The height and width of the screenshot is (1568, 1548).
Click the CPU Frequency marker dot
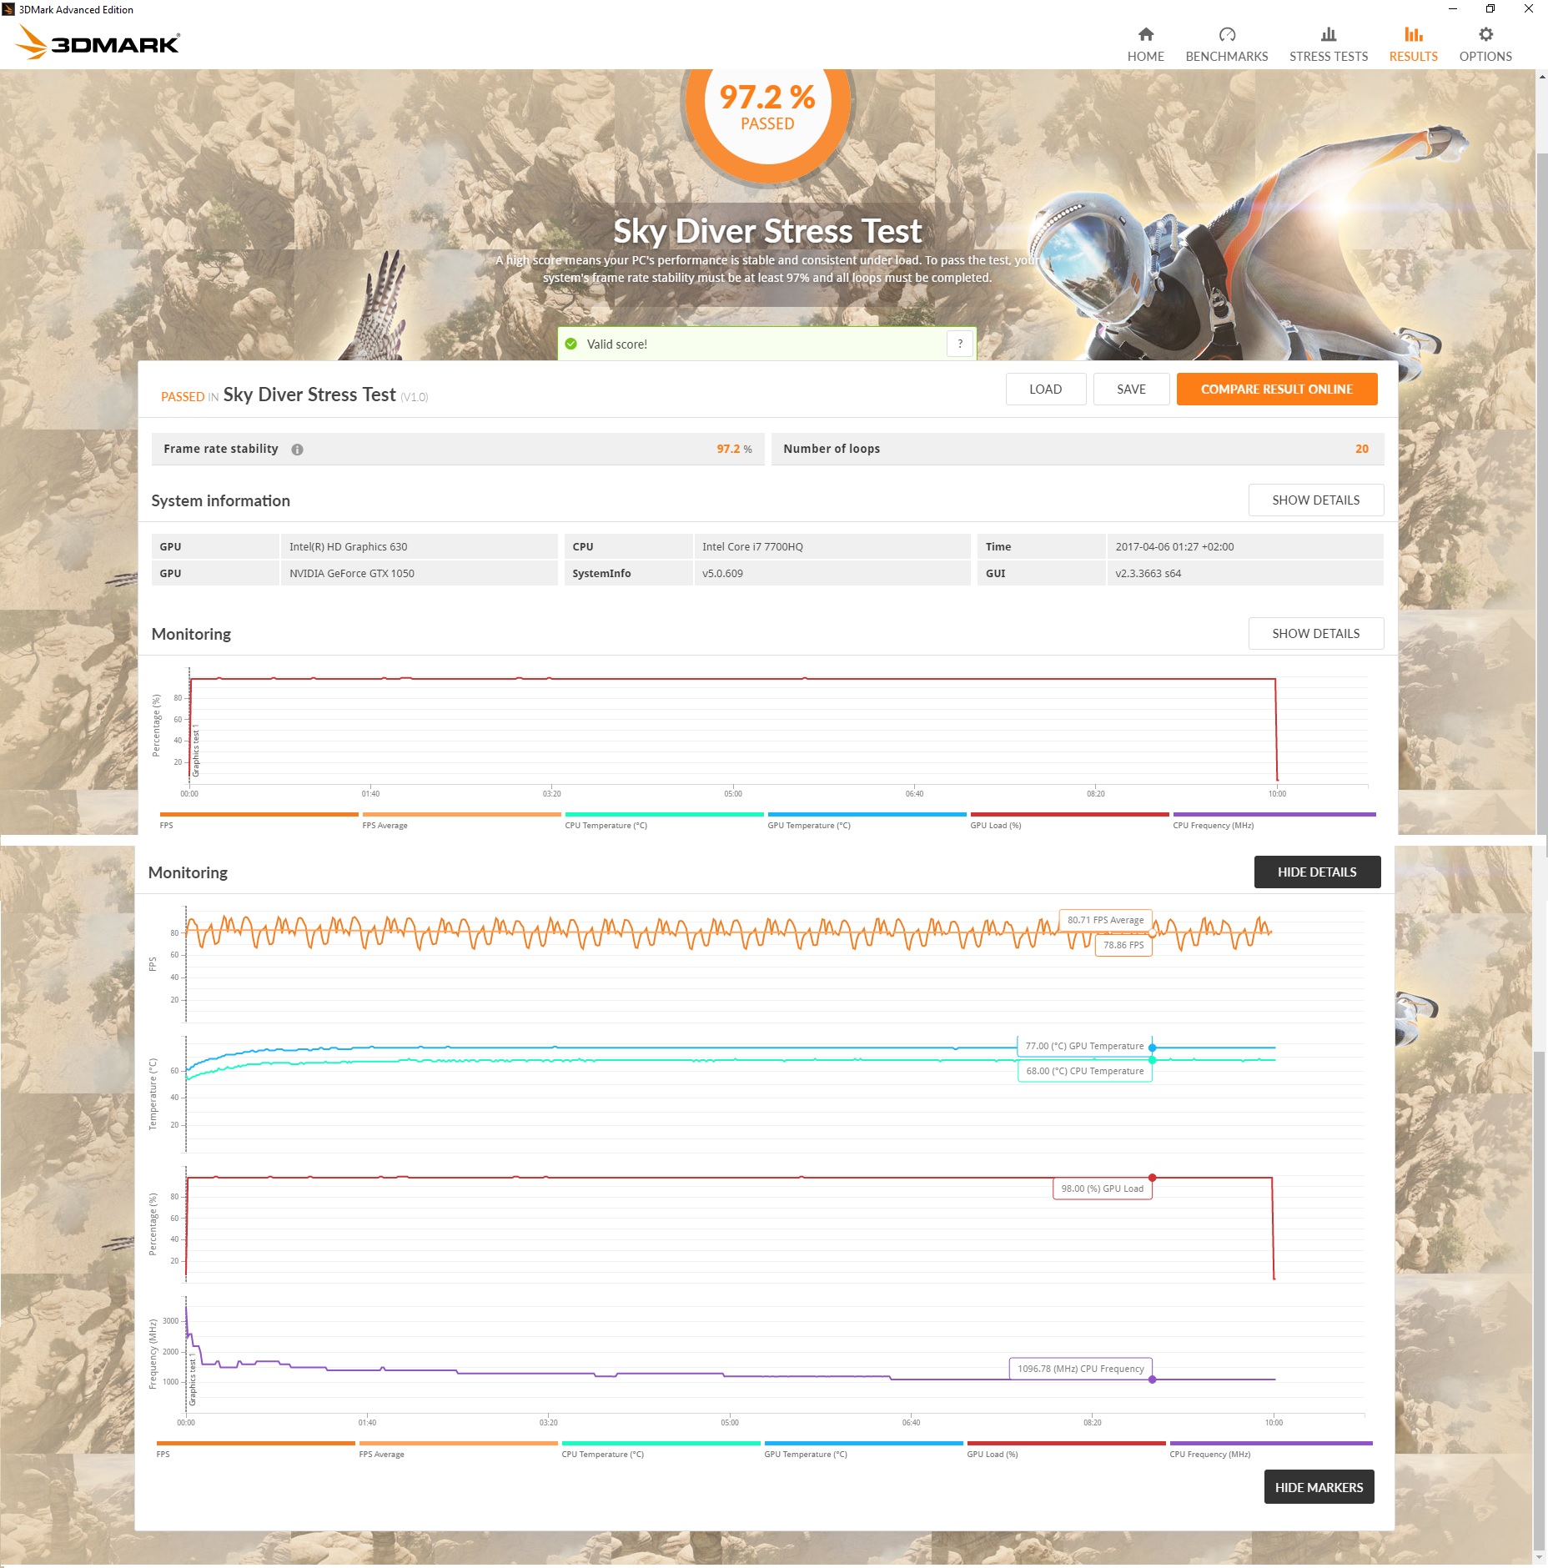coord(1152,1380)
